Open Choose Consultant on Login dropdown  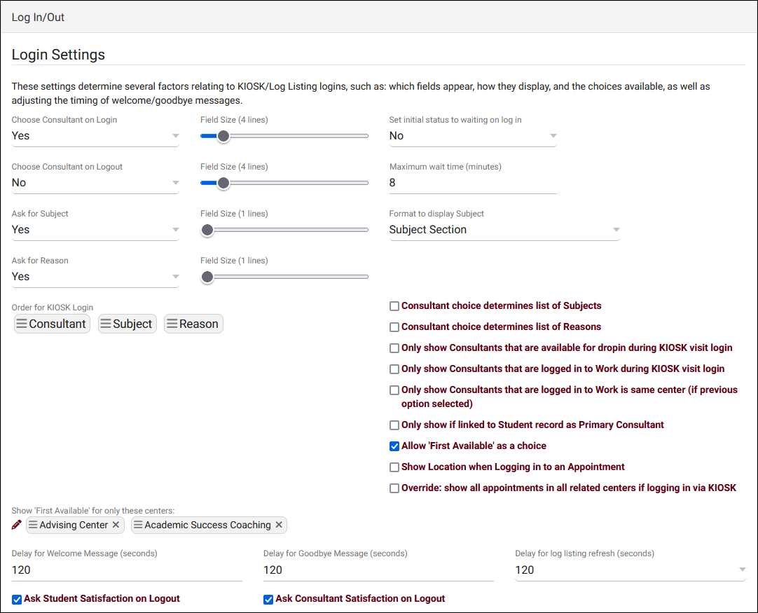point(95,136)
